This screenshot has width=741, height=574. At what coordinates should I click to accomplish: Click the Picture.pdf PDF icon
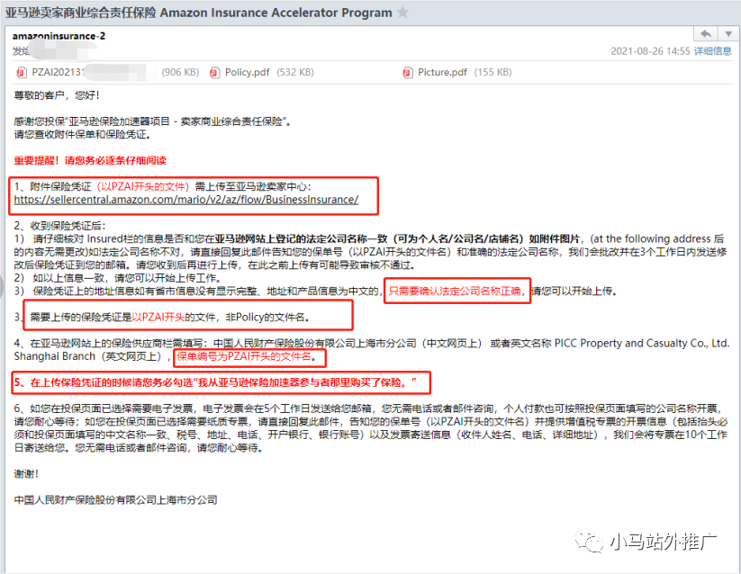407,72
